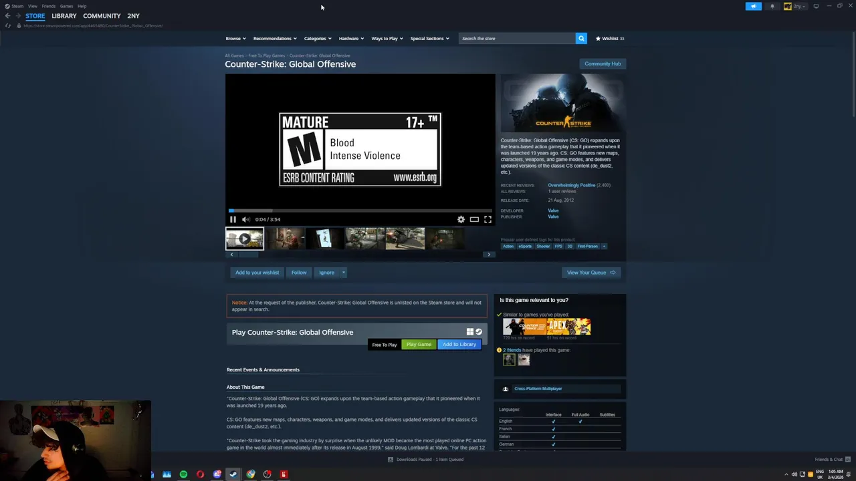Click the page vertical scrollbar
856x481 pixels.
tap(853, 73)
